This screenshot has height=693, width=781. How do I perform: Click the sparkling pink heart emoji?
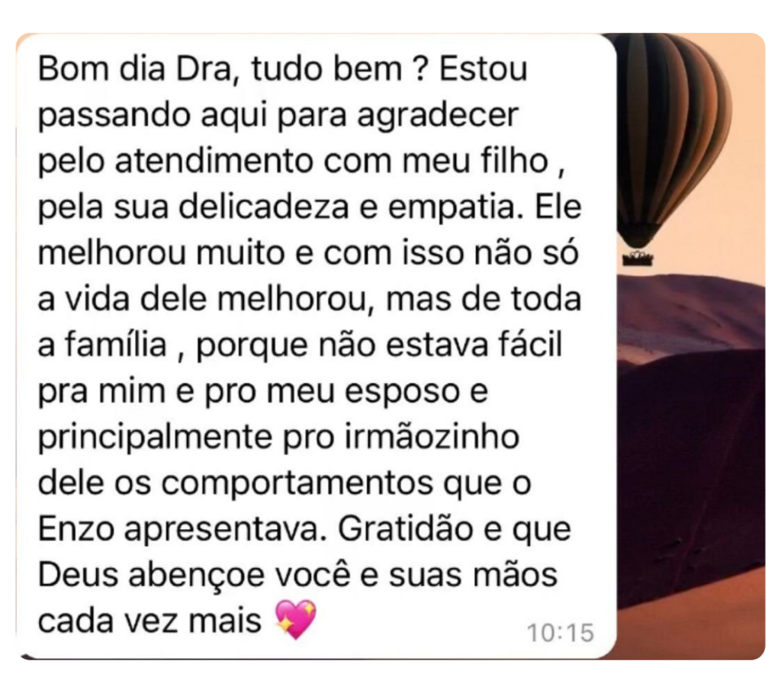[x=296, y=619]
